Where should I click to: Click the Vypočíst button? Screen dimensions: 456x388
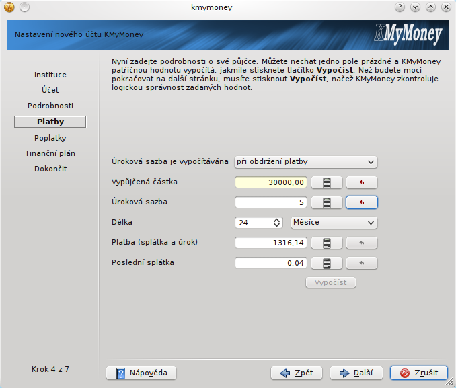[331, 282]
